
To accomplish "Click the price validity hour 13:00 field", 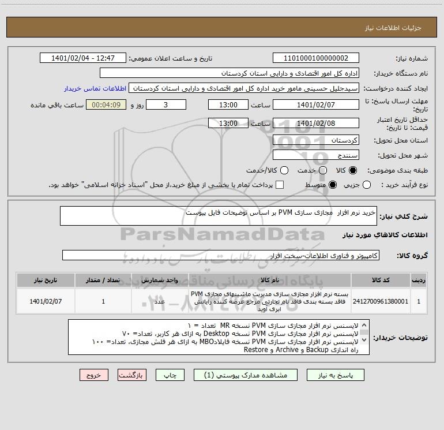I will pos(228,123).
